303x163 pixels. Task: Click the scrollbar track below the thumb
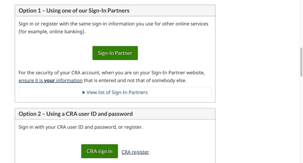(301, 118)
